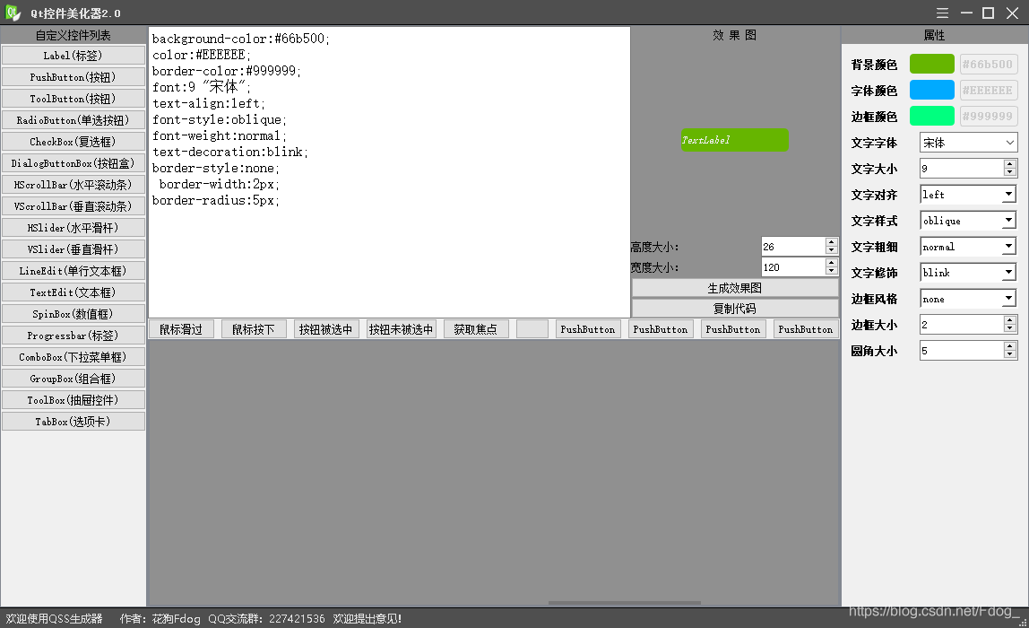
Task: Open the 边框风格 dropdown showing none
Action: tap(968, 299)
